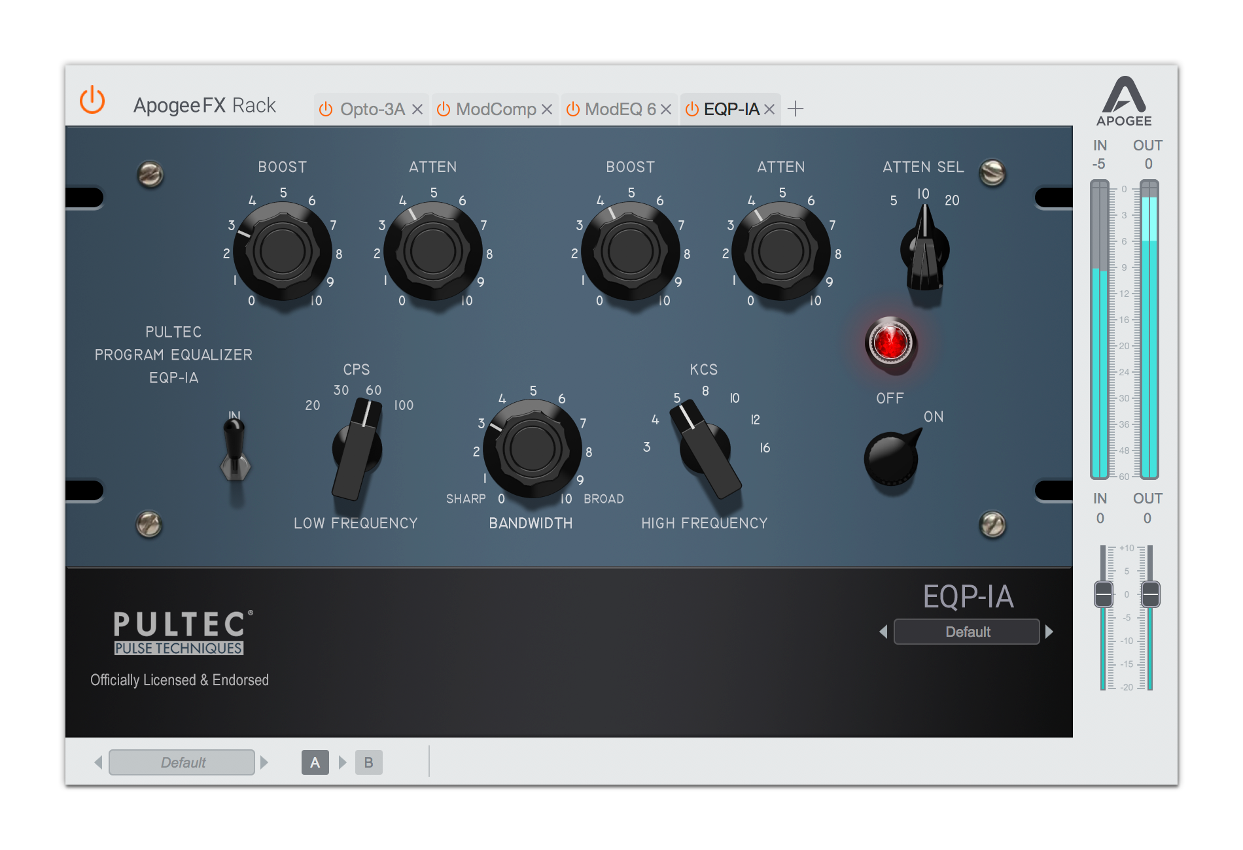Click the power icon on the ModEQ 6 tab
The width and height of the screenshot is (1243, 850).
[x=573, y=109]
